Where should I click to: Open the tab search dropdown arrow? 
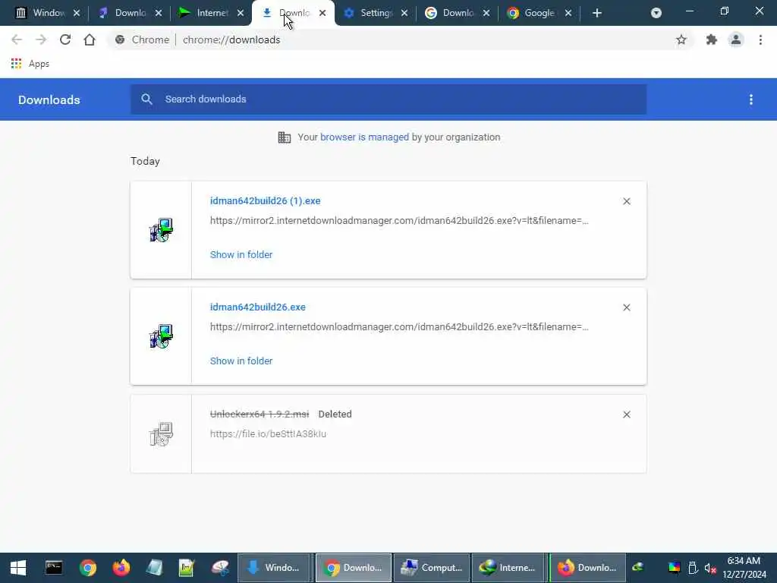tap(656, 13)
